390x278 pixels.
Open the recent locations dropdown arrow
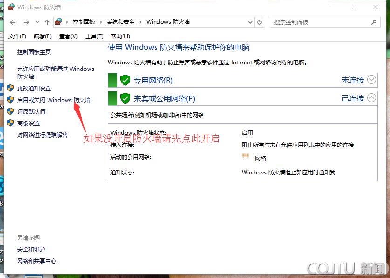[37, 22]
